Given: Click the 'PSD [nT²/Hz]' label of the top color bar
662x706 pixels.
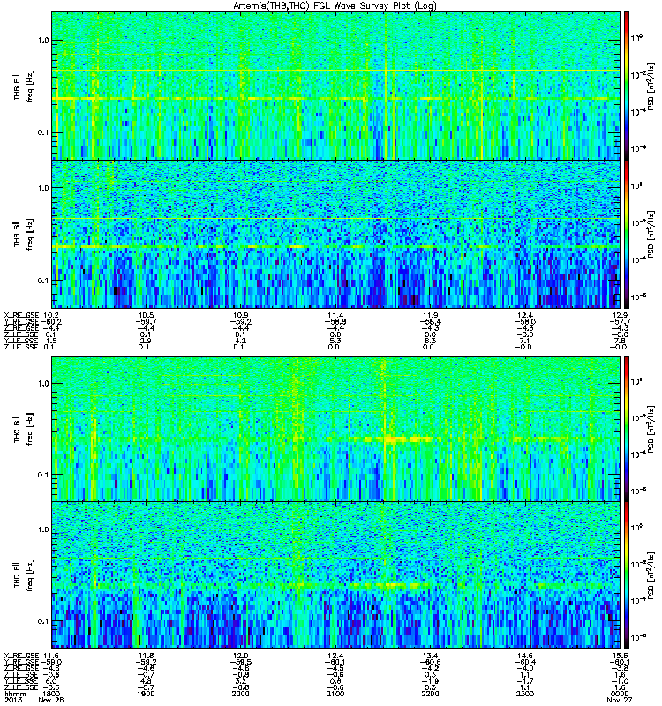Looking at the screenshot, I should 651,86.
